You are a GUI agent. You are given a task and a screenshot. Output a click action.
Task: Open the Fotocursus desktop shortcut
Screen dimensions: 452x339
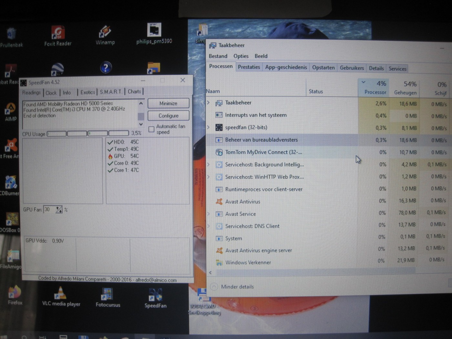[108, 297]
